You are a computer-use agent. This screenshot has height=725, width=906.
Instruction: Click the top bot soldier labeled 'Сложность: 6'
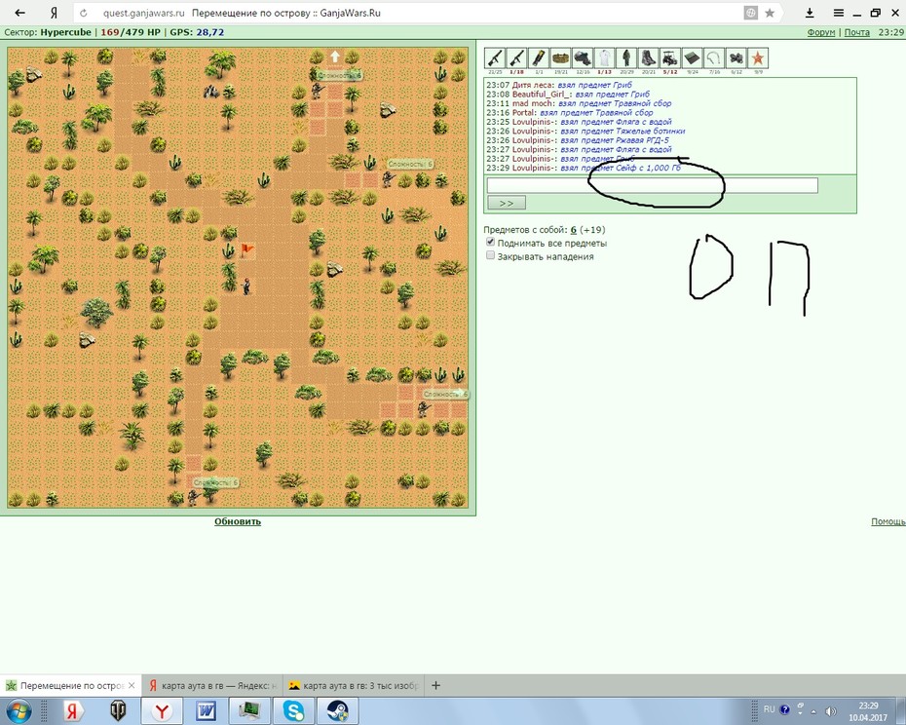point(317,91)
